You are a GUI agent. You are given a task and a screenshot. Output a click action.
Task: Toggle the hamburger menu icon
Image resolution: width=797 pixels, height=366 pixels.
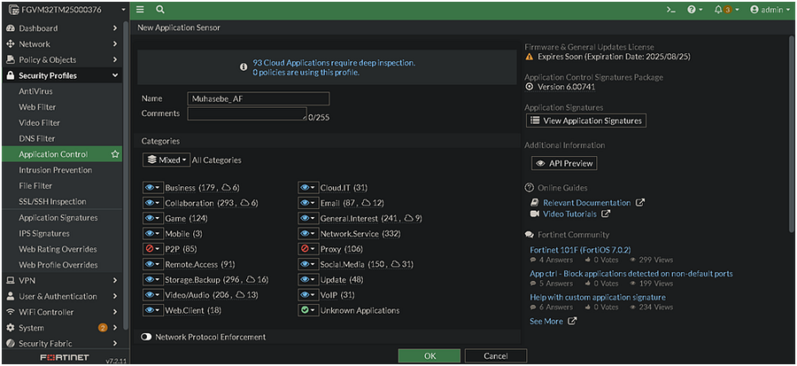pos(140,10)
